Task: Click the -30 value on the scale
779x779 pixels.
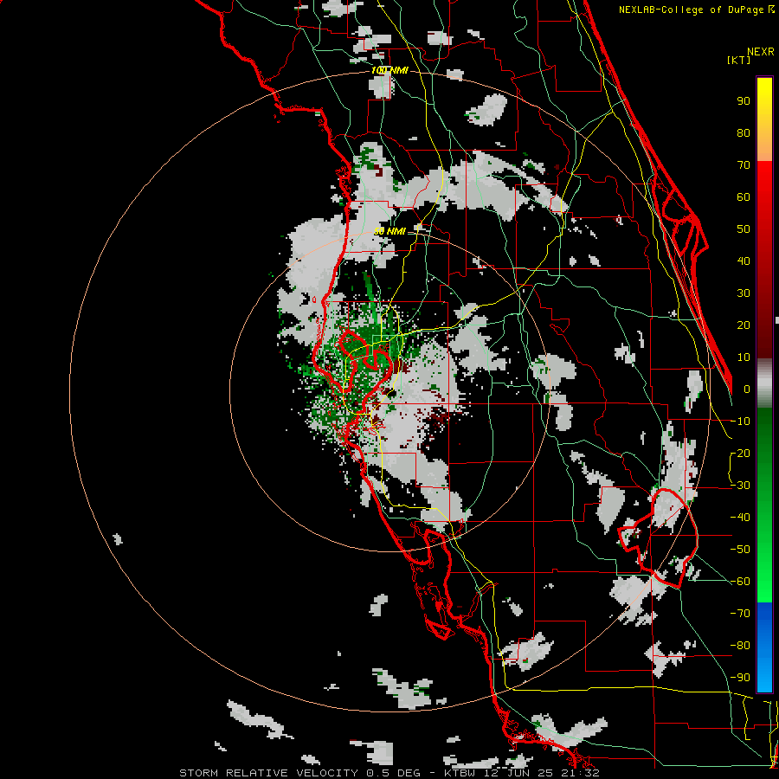Action: [x=740, y=486]
